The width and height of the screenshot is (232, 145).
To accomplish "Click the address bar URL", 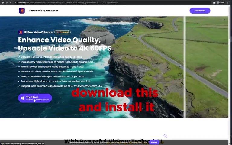I will click(67, 2).
